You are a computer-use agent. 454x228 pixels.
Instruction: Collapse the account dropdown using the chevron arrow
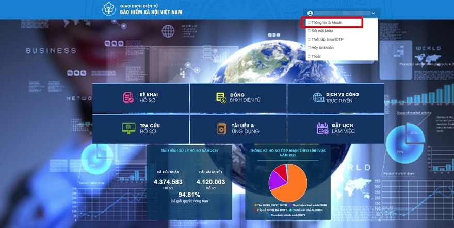(x=373, y=13)
